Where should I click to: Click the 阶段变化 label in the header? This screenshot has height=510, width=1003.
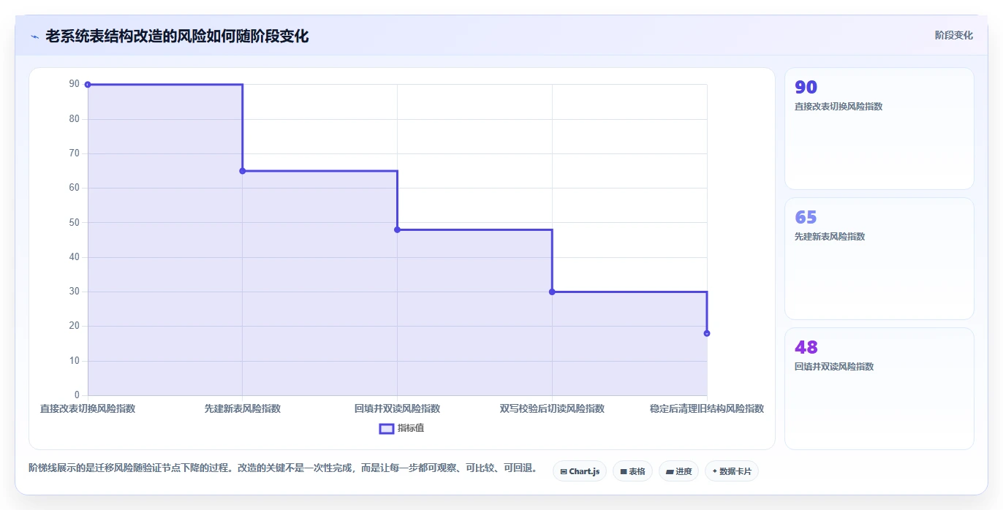point(953,35)
